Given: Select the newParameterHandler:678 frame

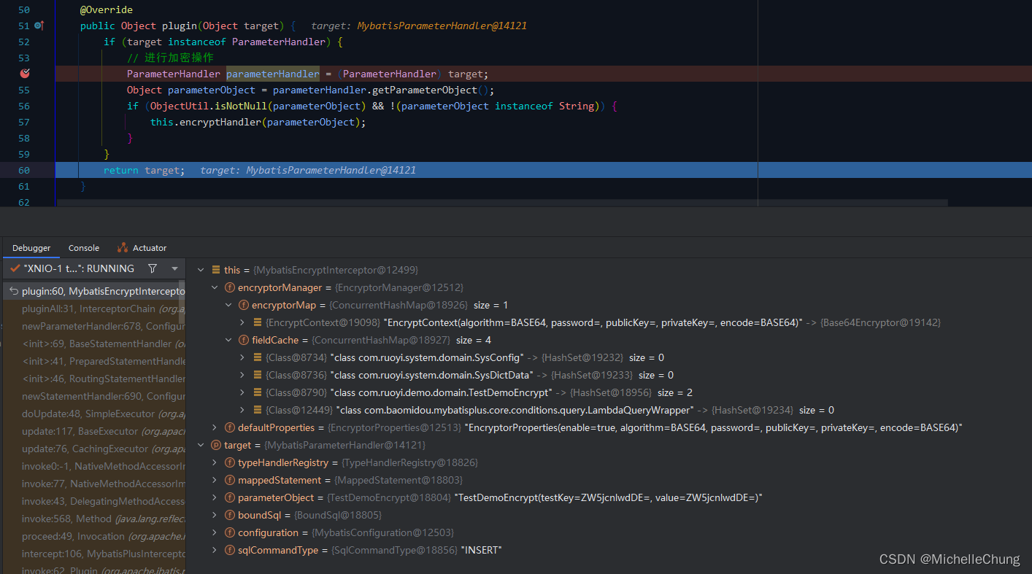Looking at the screenshot, I should tap(93, 326).
